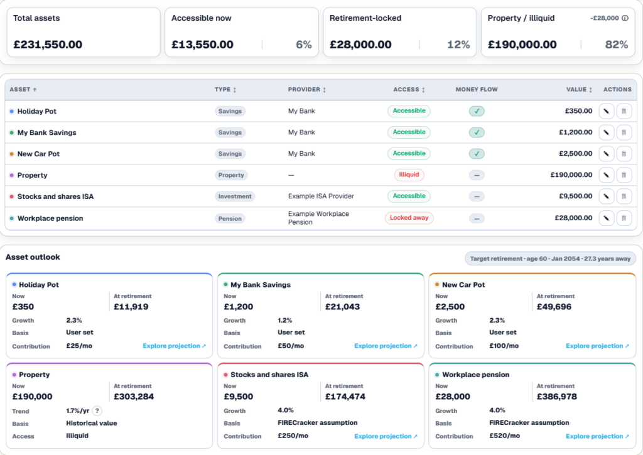Sort table by Value column

click(579, 89)
